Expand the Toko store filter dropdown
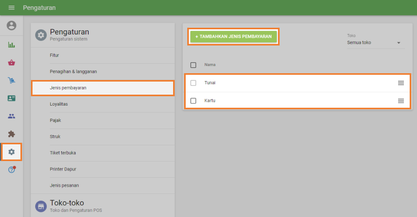This screenshot has width=417, height=217. pos(376,42)
